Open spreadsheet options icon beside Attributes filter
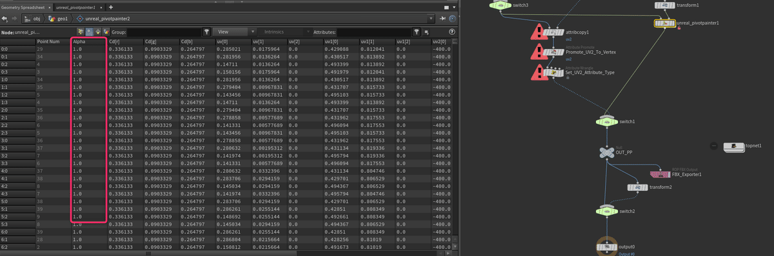Image resolution: width=774 pixels, height=256 pixels. pyautogui.click(x=426, y=32)
